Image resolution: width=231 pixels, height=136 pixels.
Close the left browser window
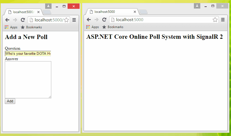(74, 6)
